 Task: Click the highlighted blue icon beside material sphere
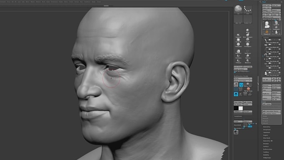(x=241, y=85)
